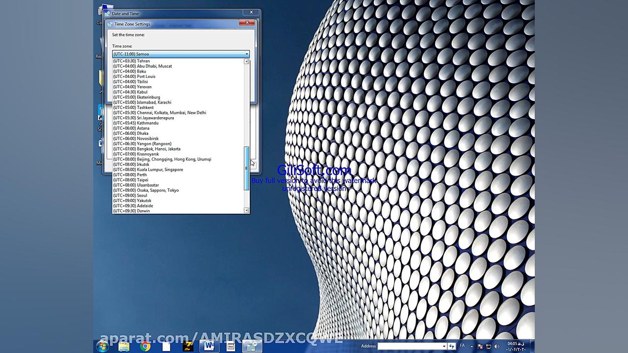
Task: Select (UTC+08:00) Perth time zone
Action: pos(178,175)
